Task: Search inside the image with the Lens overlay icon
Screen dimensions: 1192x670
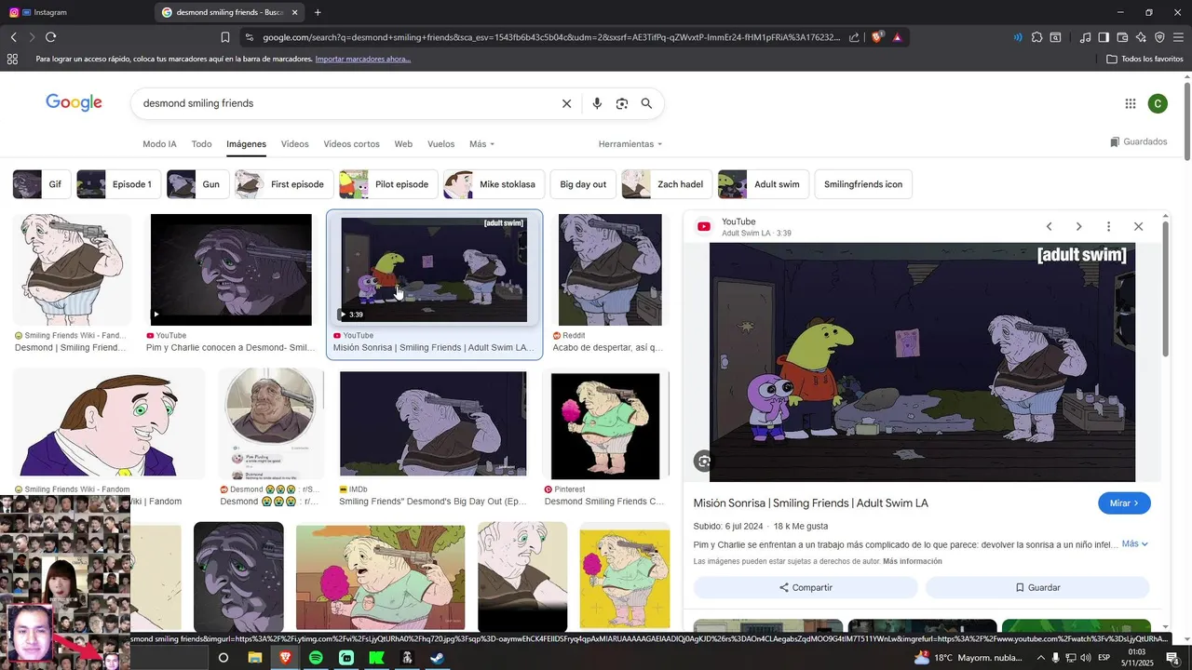Action: (x=704, y=461)
